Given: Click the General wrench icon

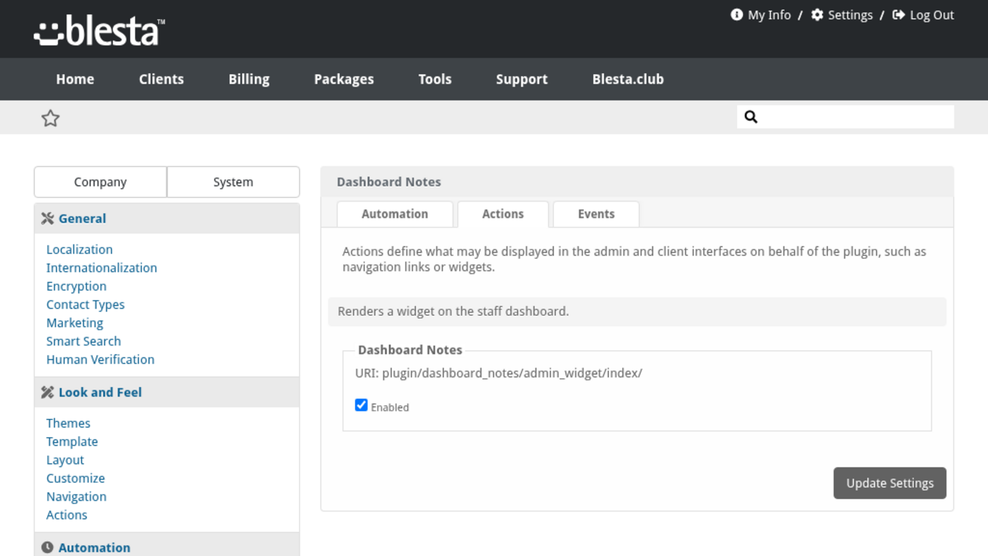Looking at the screenshot, I should [x=47, y=218].
